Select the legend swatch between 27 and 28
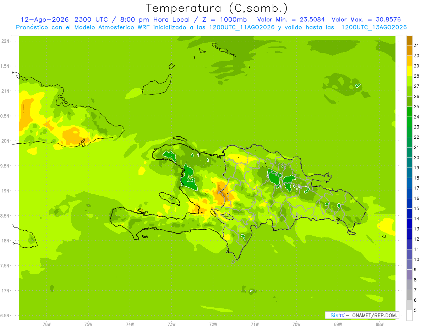Image resolution: width=426 pixels, height=329 pixels. pyautogui.click(x=409, y=81)
